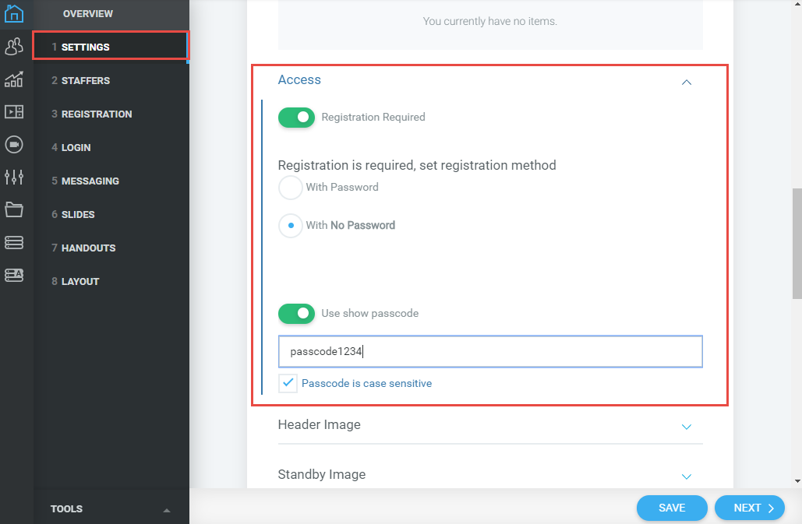Open the stacked server list icon
This screenshot has height=524, width=802.
point(14,242)
